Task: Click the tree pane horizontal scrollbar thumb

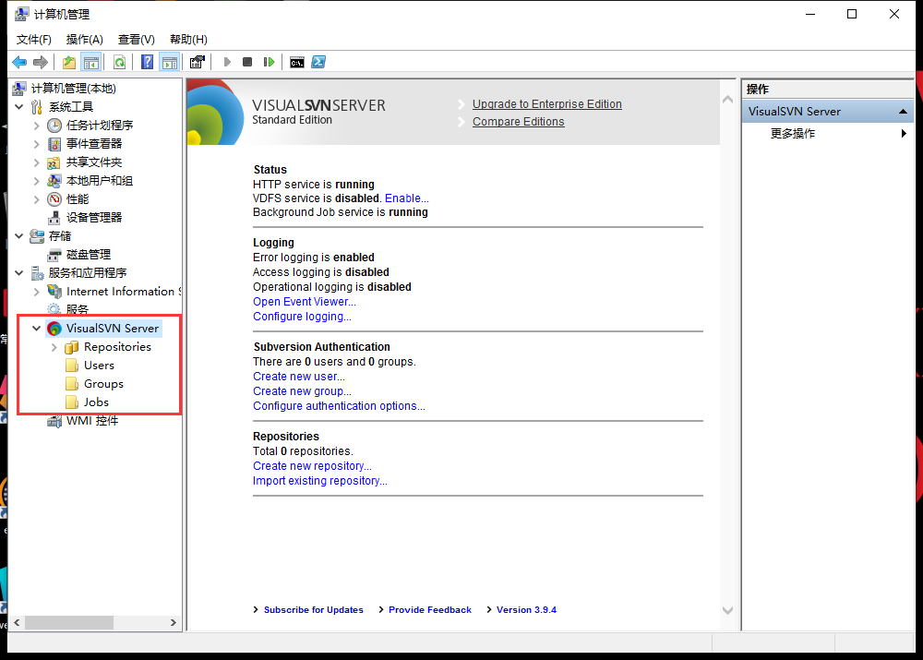Action: click(x=69, y=622)
